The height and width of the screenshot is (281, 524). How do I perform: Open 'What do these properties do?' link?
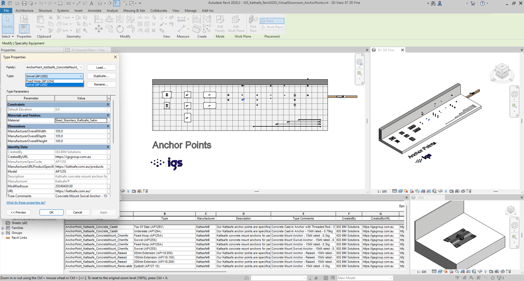click(26, 203)
